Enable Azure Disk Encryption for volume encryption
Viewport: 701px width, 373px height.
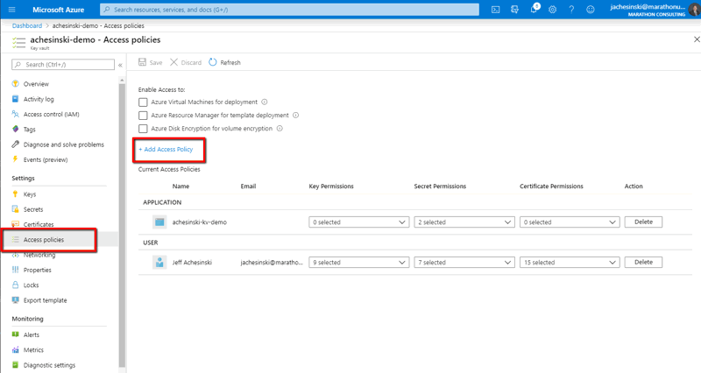click(x=143, y=129)
